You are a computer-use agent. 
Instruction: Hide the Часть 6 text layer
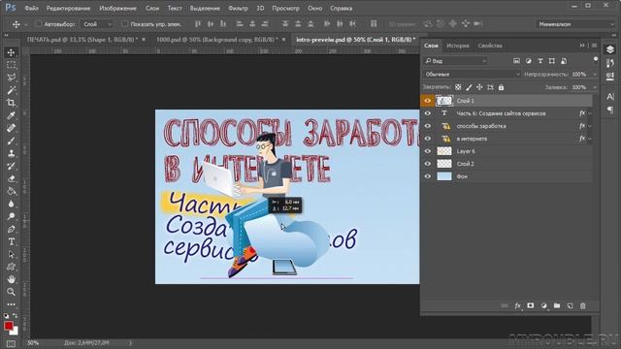point(427,113)
